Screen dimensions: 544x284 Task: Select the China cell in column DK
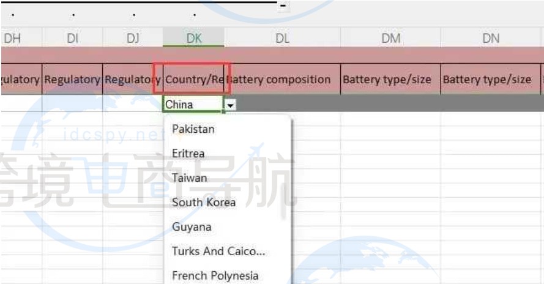(x=192, y=105)
